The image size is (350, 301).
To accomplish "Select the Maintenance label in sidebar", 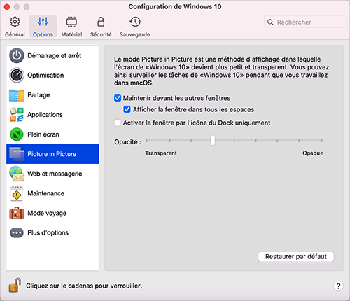I will pos(46,193).
